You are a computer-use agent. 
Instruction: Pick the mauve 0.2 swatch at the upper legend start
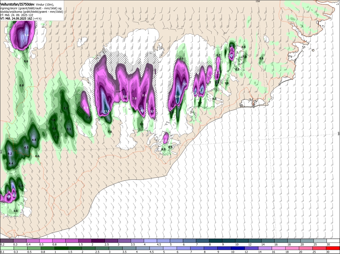click(7, 241)
